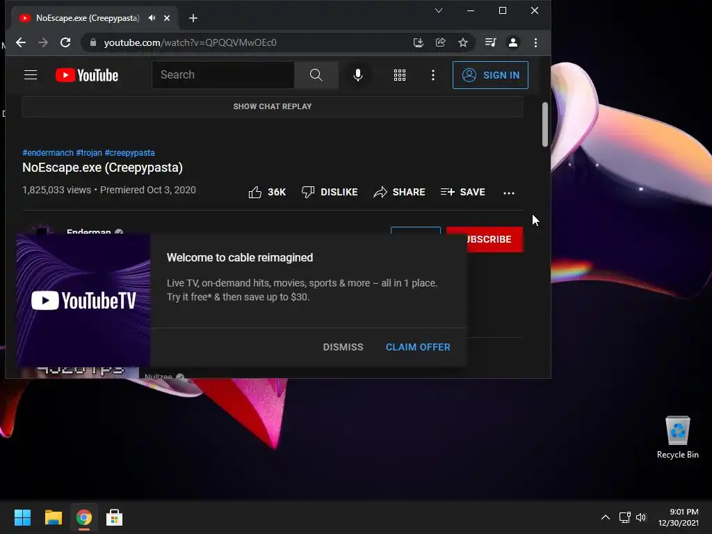712x534 pixels.
Task: Activate voice search microphone
Action: [358, 75]
